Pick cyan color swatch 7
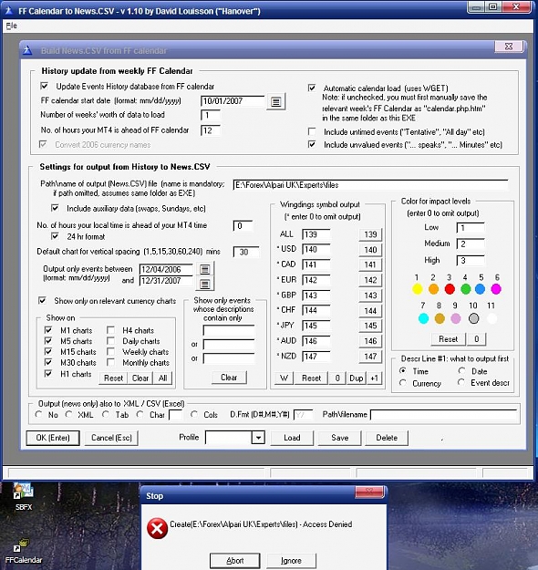The height and width of the screenshot is (570, 538). [x=423, y=318]
